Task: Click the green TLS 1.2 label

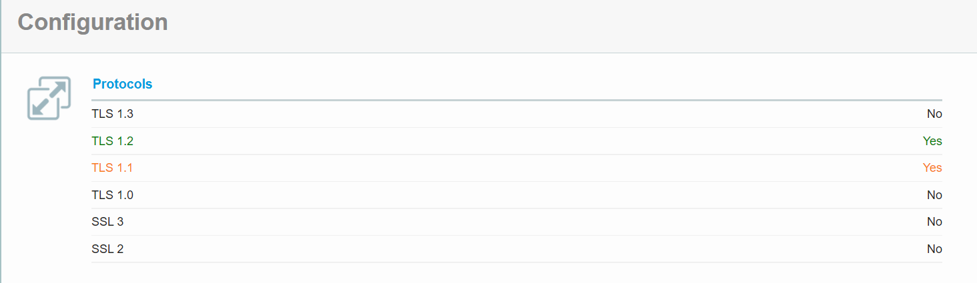Action: pos(112,141)
